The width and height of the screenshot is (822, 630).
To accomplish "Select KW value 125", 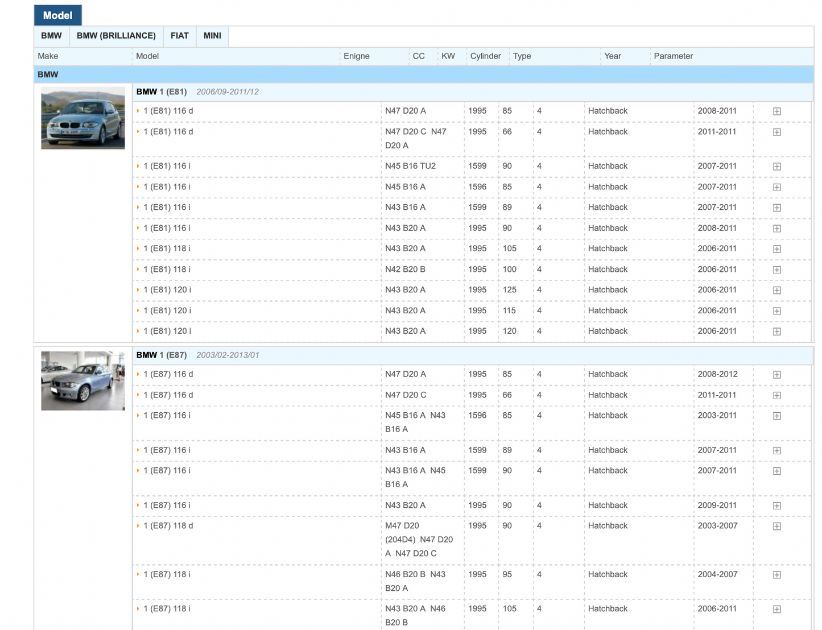I will [509, 290].
